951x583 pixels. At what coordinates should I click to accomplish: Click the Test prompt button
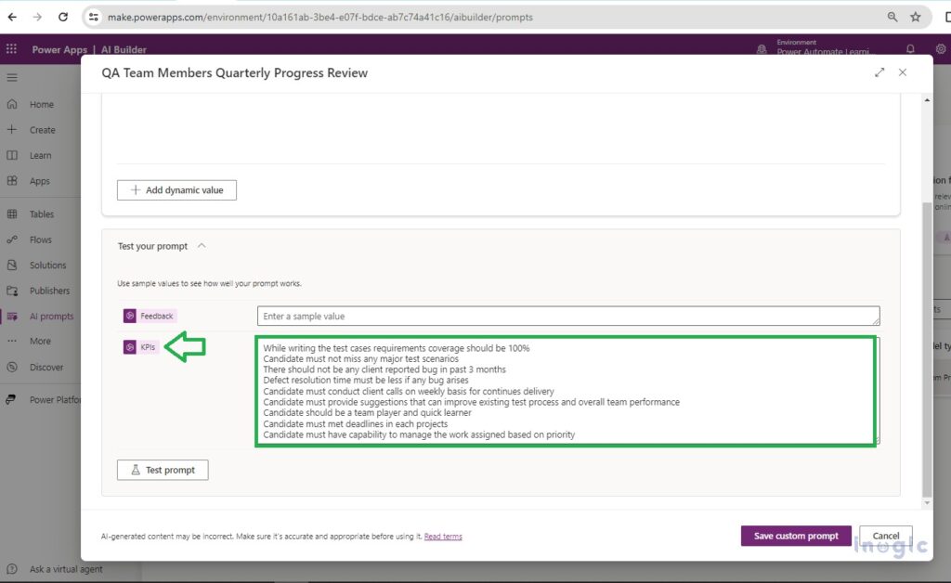click(162, 470)
